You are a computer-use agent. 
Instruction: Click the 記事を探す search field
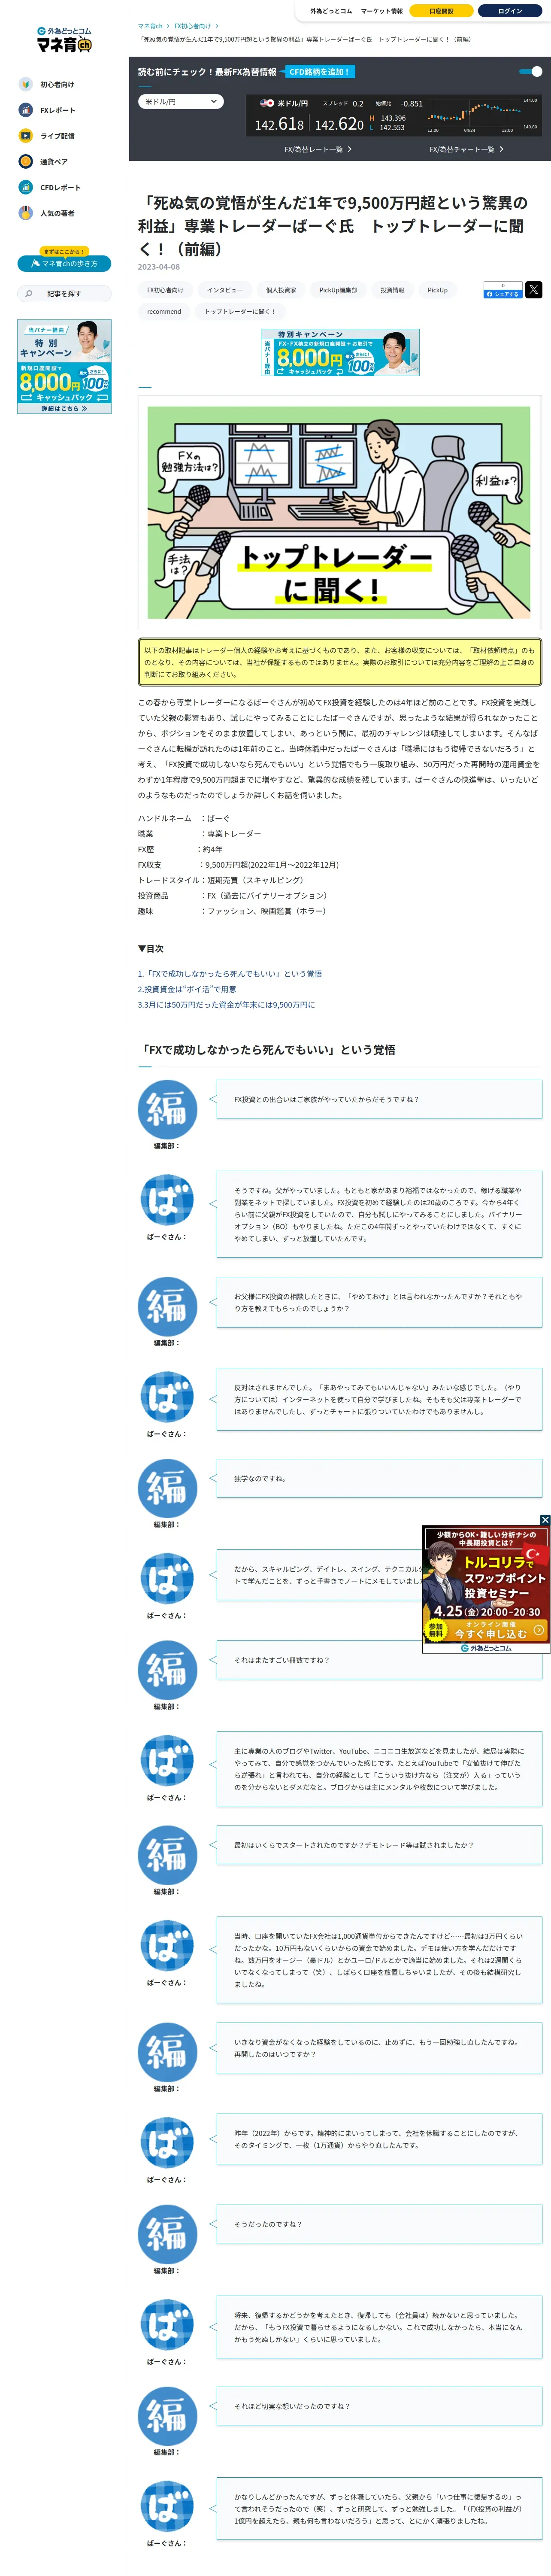point(64,294)
